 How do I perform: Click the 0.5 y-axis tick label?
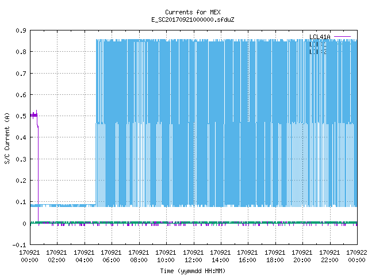[x=21, y=116]
